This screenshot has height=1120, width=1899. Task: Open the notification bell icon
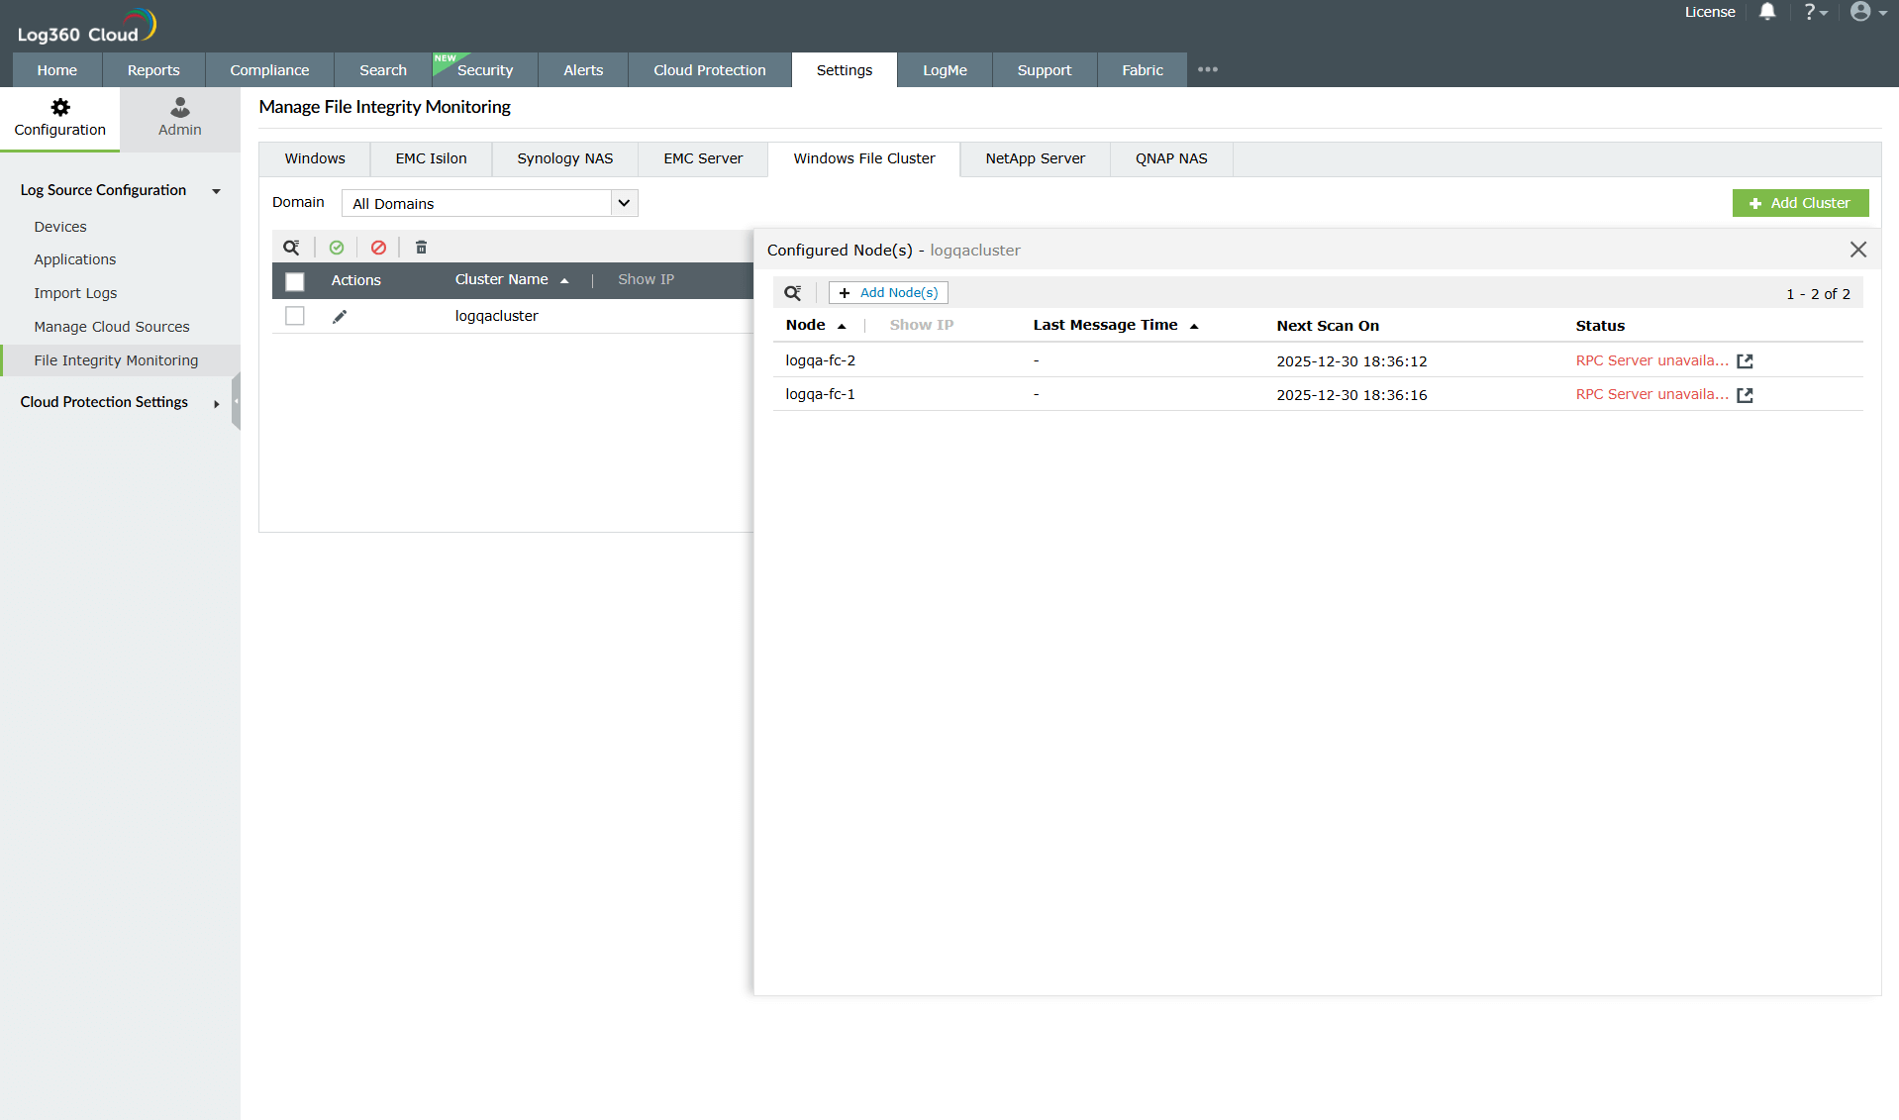click(x=1767, y=12)
